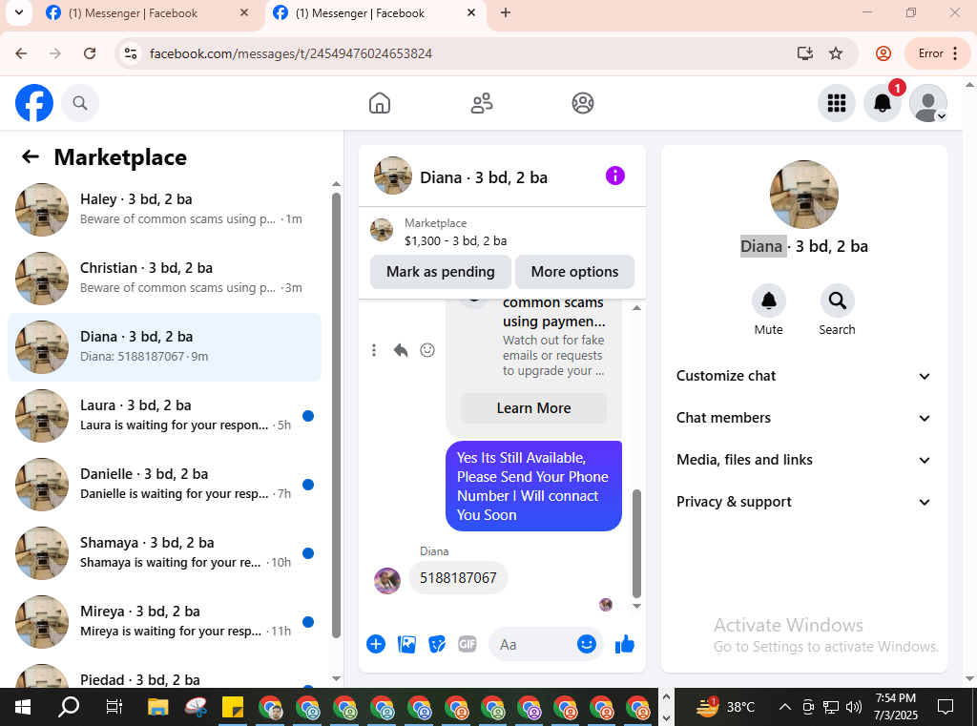The width and height of the screenshot is (977, 726).
Task: Open the Facebook menu grid icon
Action: [x=836, y=103]
